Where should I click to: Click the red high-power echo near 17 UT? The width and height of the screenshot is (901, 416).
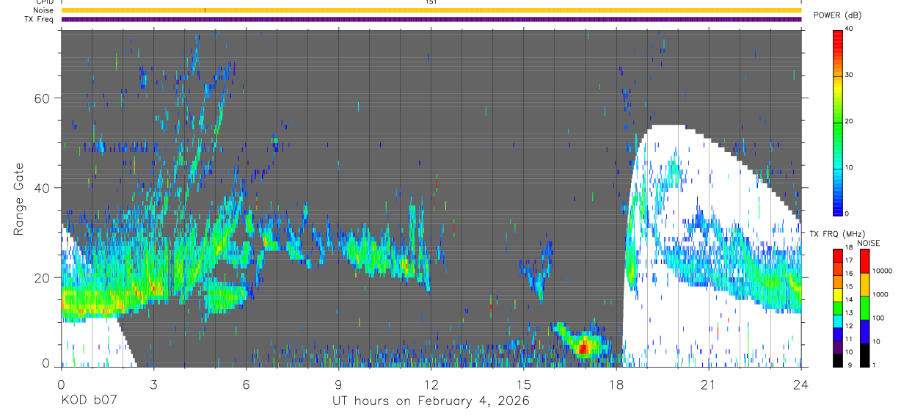coord(583,347)
